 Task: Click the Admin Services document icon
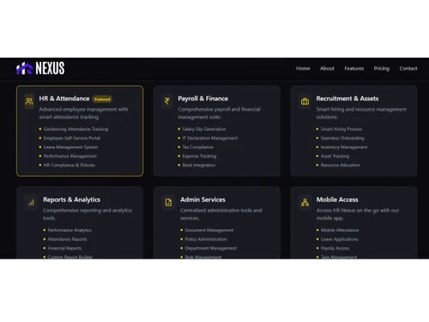click(168, 203)
